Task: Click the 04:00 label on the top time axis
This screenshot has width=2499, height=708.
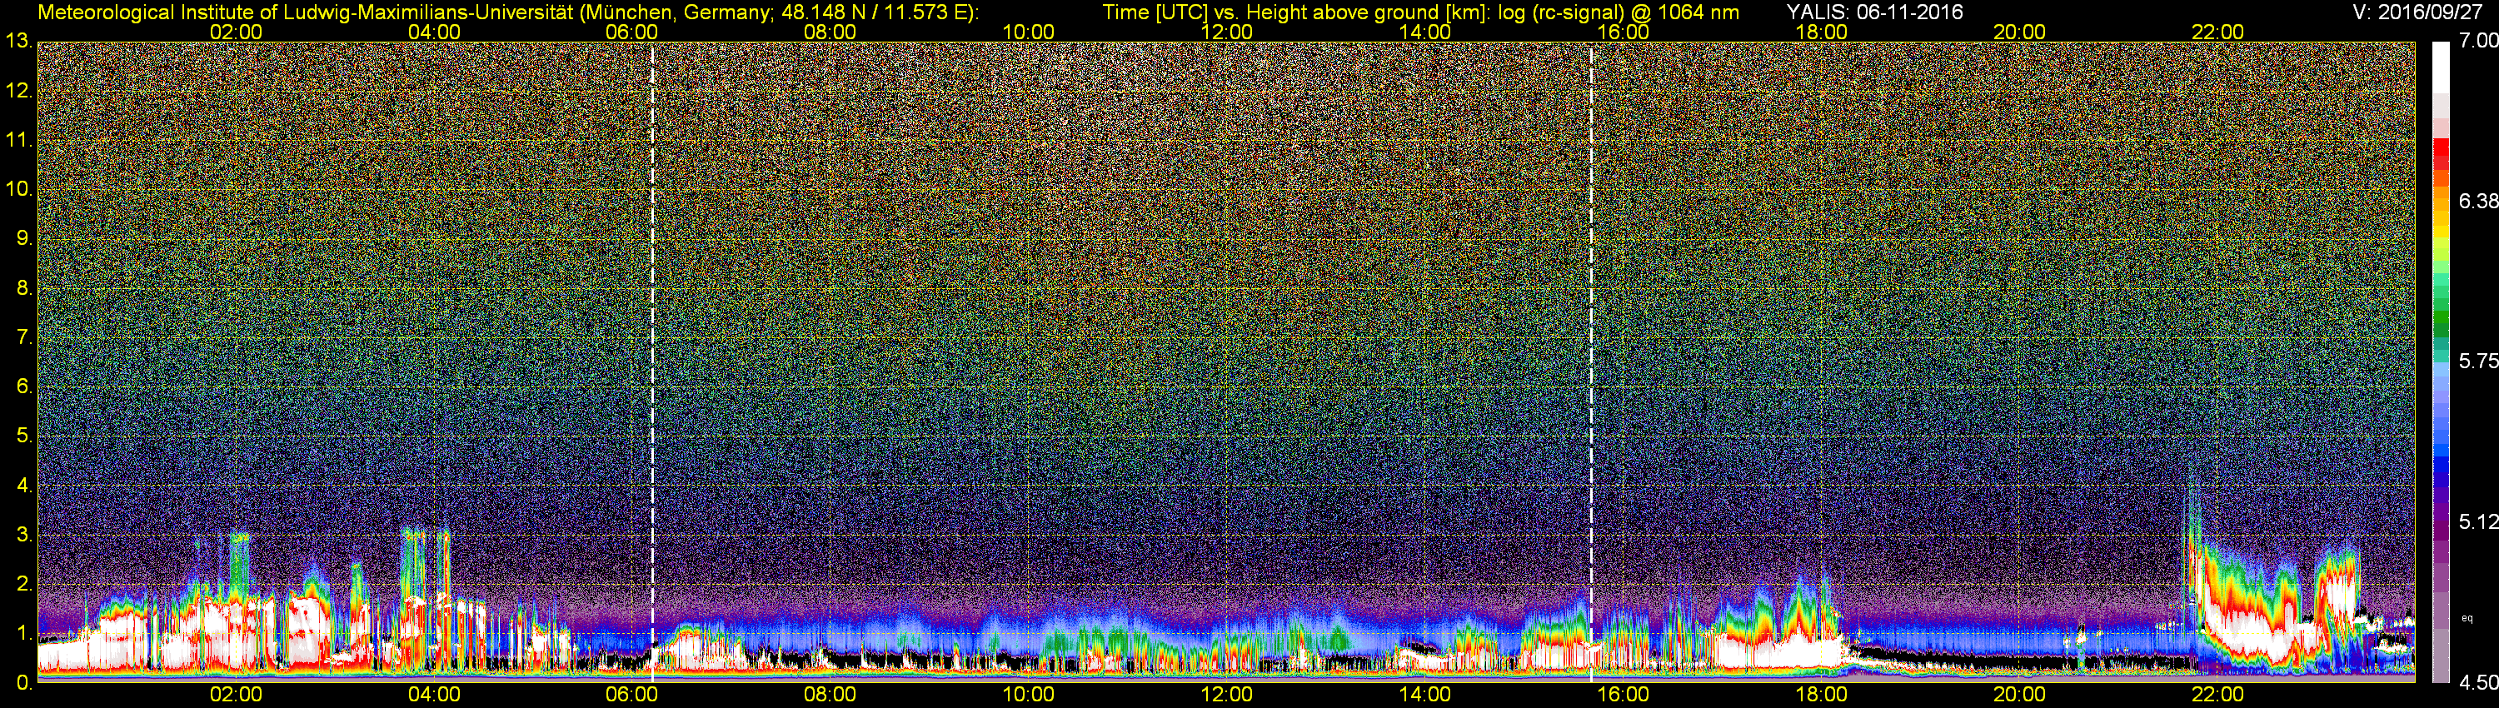Action: (434, 32)
